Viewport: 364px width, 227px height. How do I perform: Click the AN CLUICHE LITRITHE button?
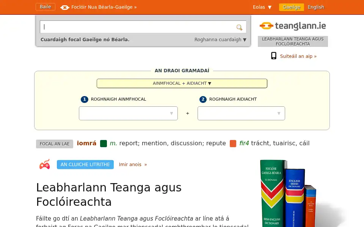(85, 165)
